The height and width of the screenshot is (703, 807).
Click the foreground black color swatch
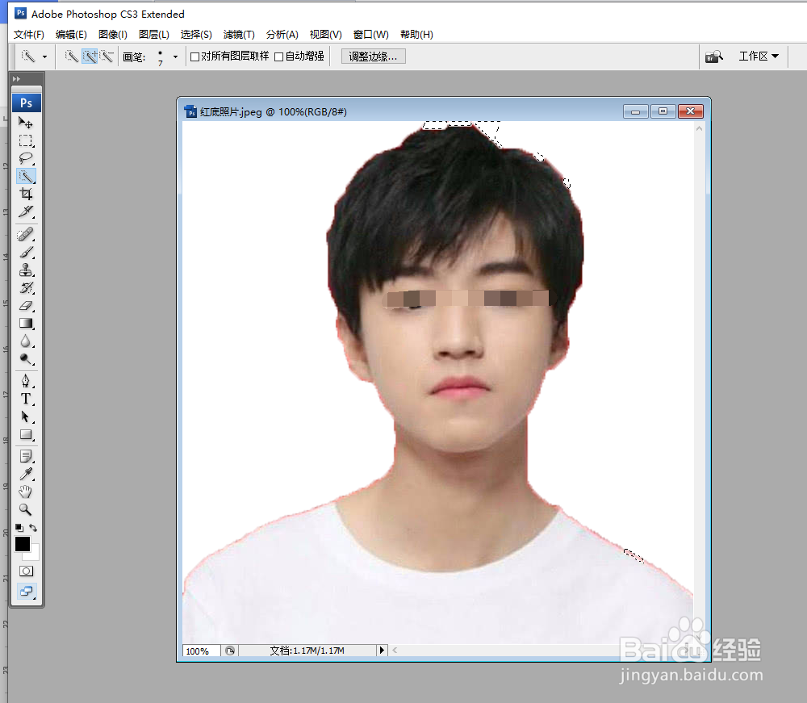pos(22,543)
